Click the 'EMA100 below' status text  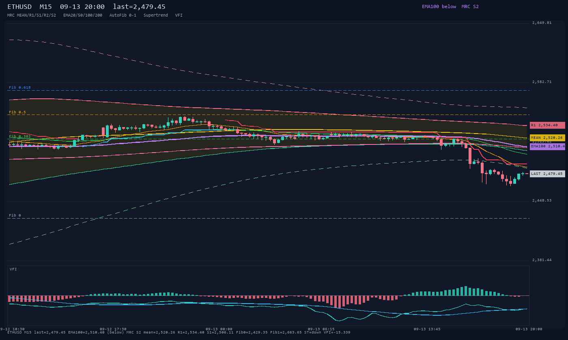point(439,6)
